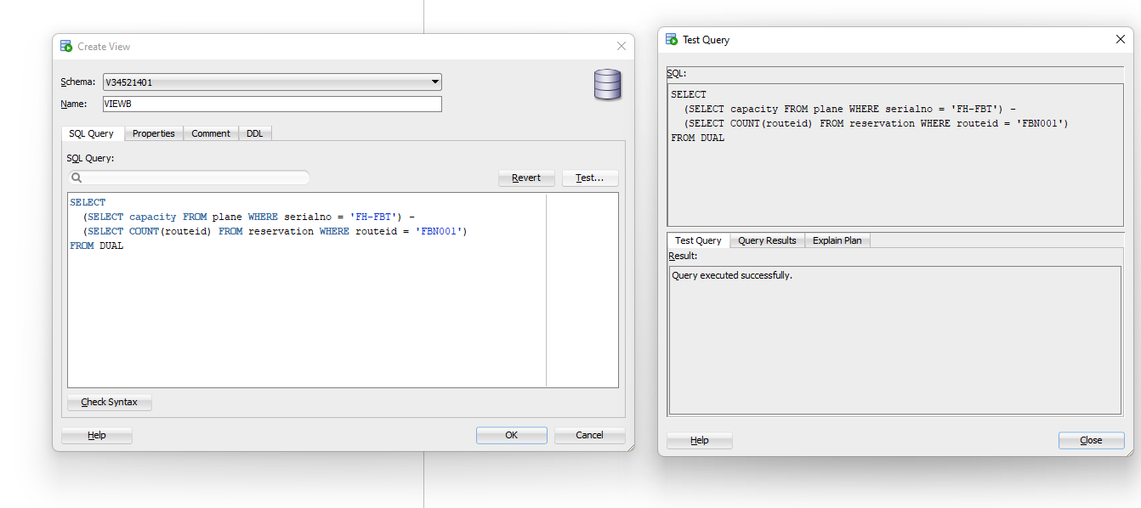
Task: Close the Create View dialog
Action: point(622,47)
